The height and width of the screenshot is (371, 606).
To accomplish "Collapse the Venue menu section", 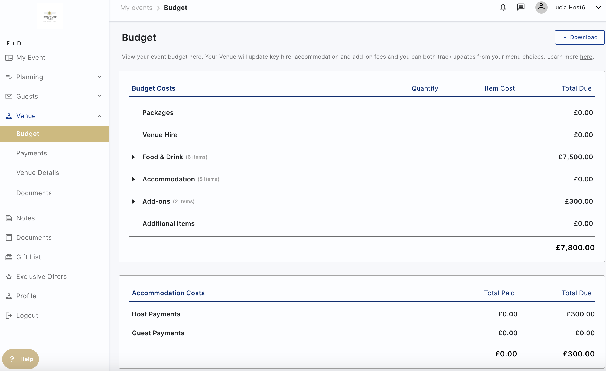I will (99, 116).
